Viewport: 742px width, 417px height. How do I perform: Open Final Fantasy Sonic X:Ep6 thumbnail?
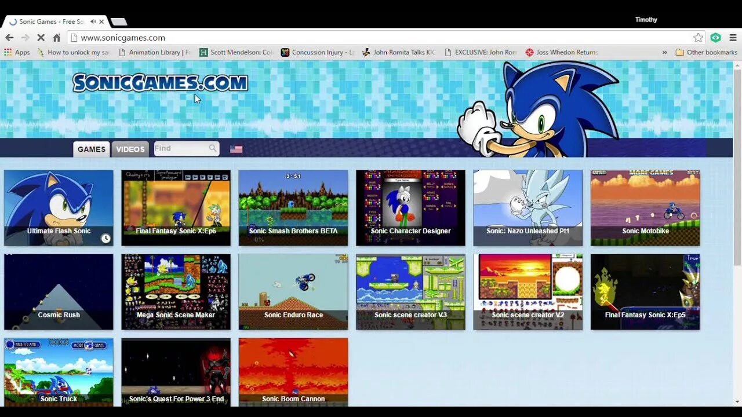[176, 208]
